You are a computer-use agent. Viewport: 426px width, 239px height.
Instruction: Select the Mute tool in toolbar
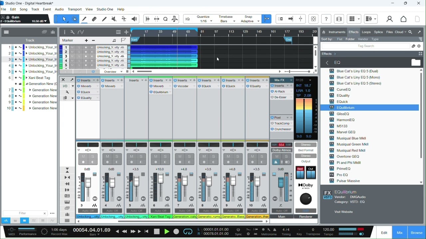[x=114, y=19]
